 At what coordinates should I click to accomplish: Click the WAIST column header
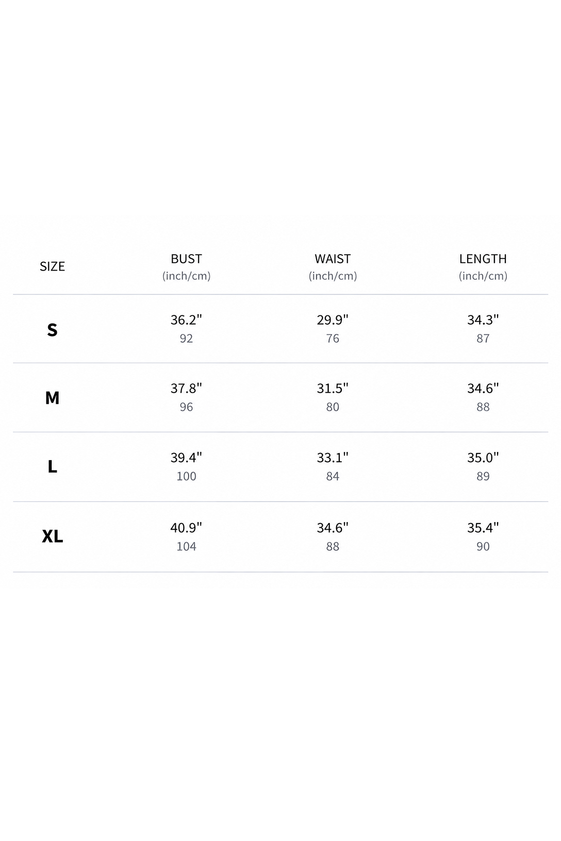[x=333, y=259]
